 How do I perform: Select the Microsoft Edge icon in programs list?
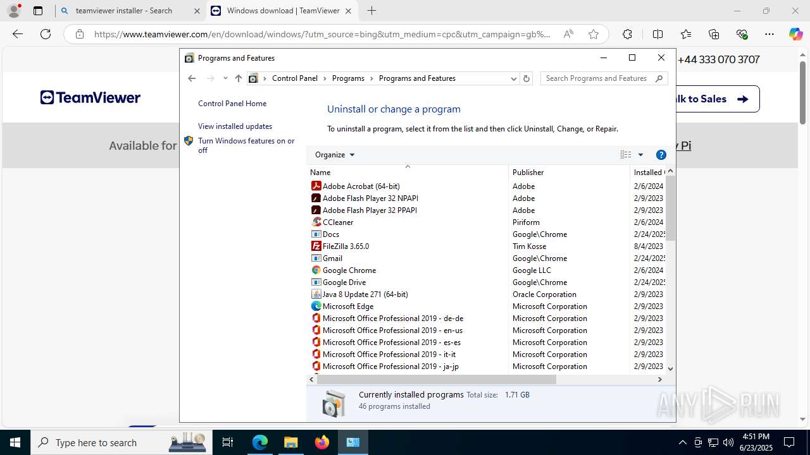click(316, 306)
